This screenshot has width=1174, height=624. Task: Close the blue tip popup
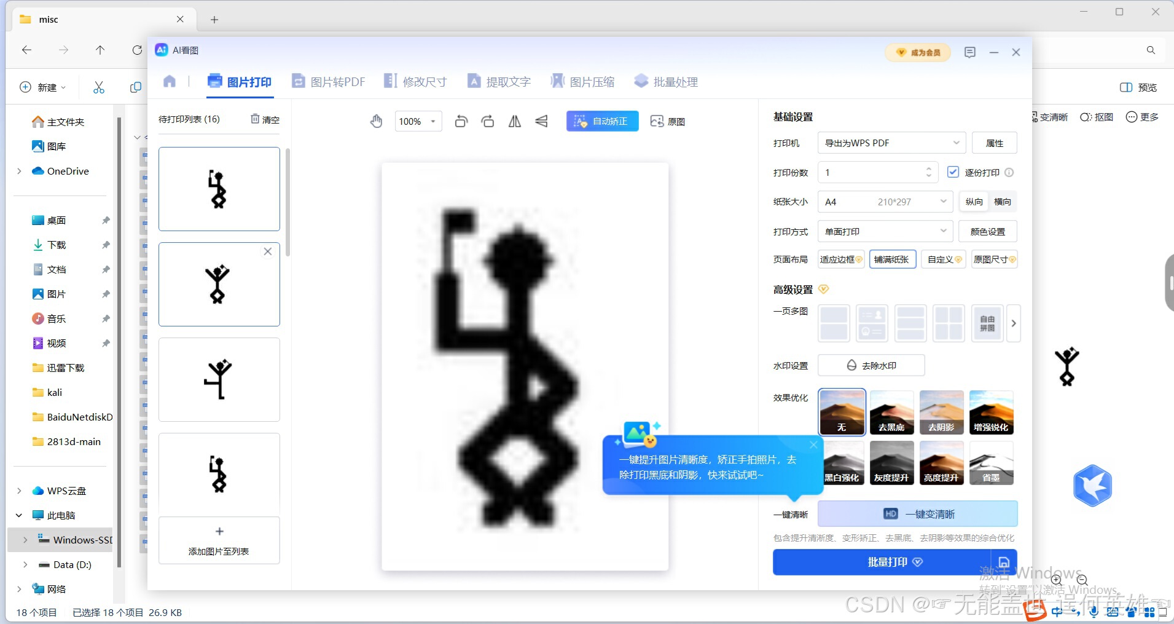coord(813,444)
